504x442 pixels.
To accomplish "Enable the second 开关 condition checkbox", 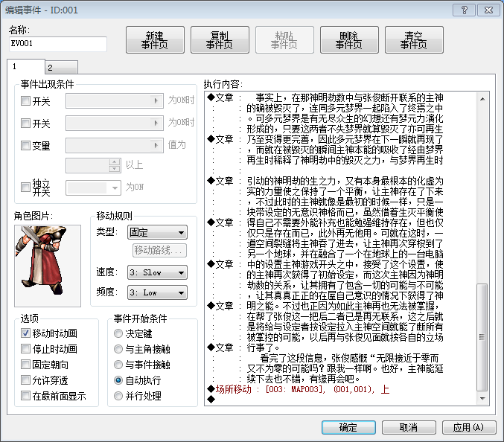I will tap(25, 123).
